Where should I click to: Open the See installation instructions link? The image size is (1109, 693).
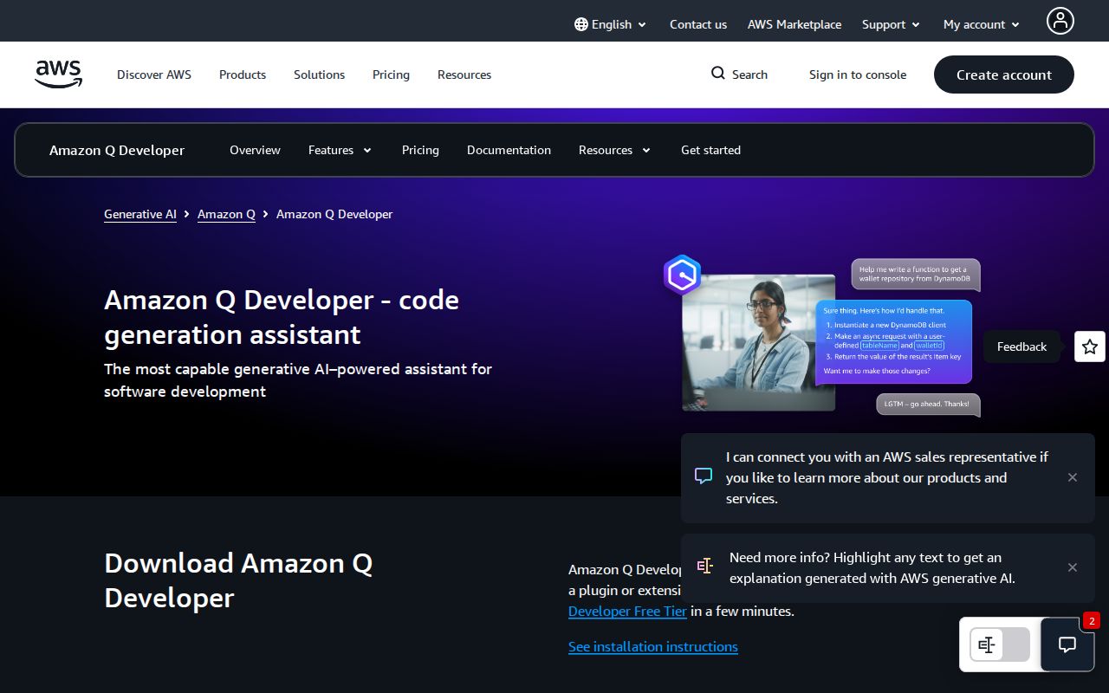[x=653, y=646]
